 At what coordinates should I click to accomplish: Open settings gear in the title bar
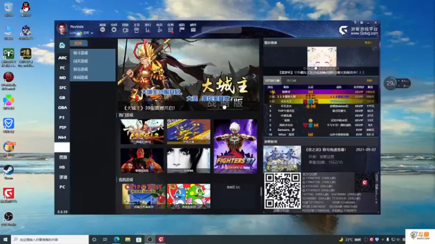click(362, 23)
